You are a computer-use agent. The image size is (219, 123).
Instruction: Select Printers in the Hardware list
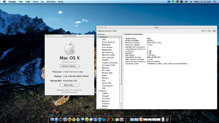[x=105, y=78]
